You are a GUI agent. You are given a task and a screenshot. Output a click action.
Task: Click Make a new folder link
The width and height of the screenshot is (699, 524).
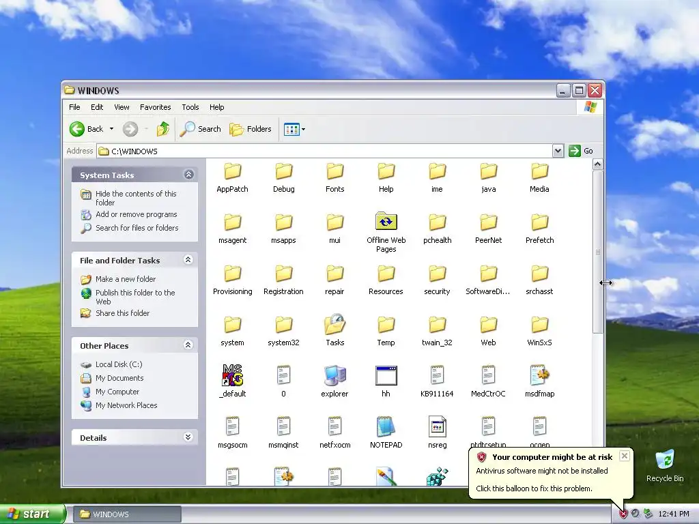coord(126,279)
